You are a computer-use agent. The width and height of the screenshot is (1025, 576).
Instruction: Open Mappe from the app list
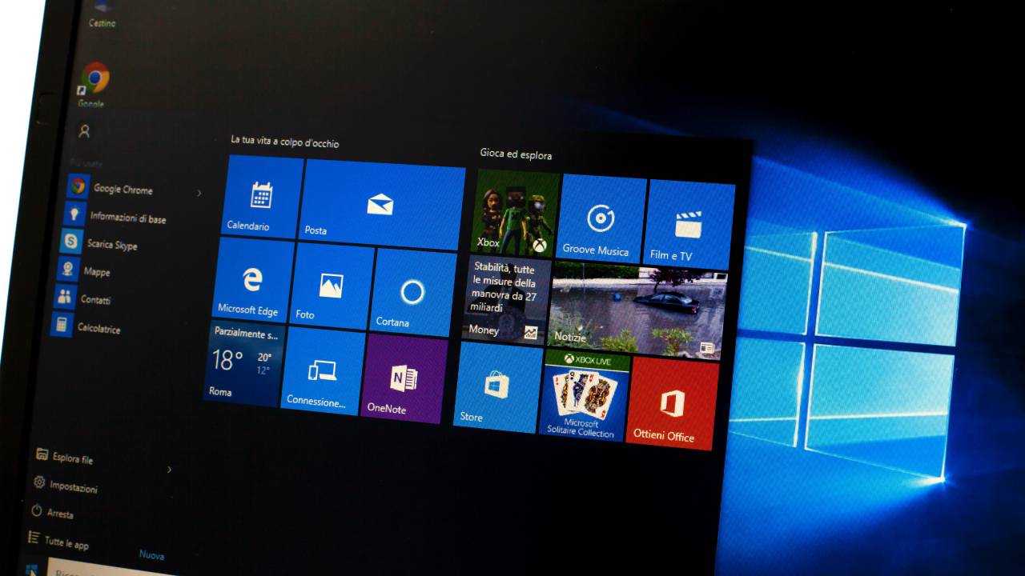tap(83, 270)
